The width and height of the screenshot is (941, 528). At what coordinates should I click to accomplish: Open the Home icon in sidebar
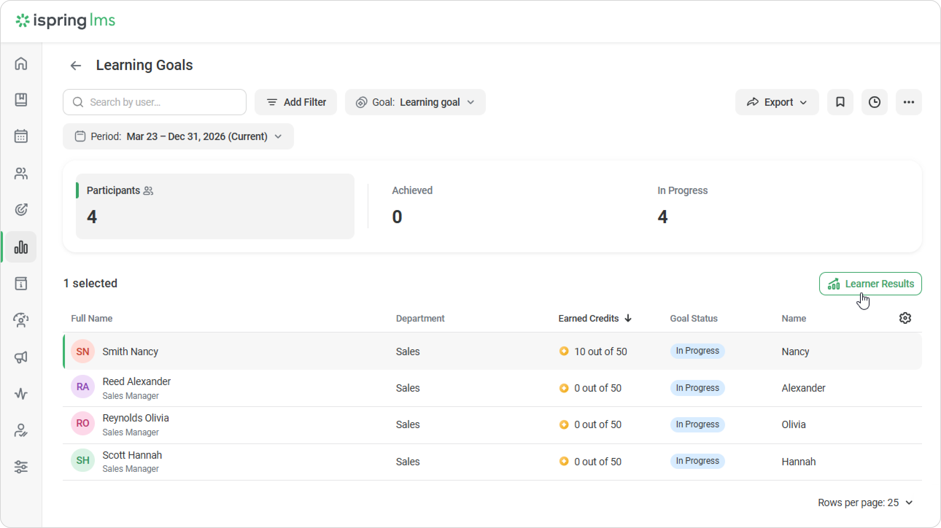coord(21,63)
